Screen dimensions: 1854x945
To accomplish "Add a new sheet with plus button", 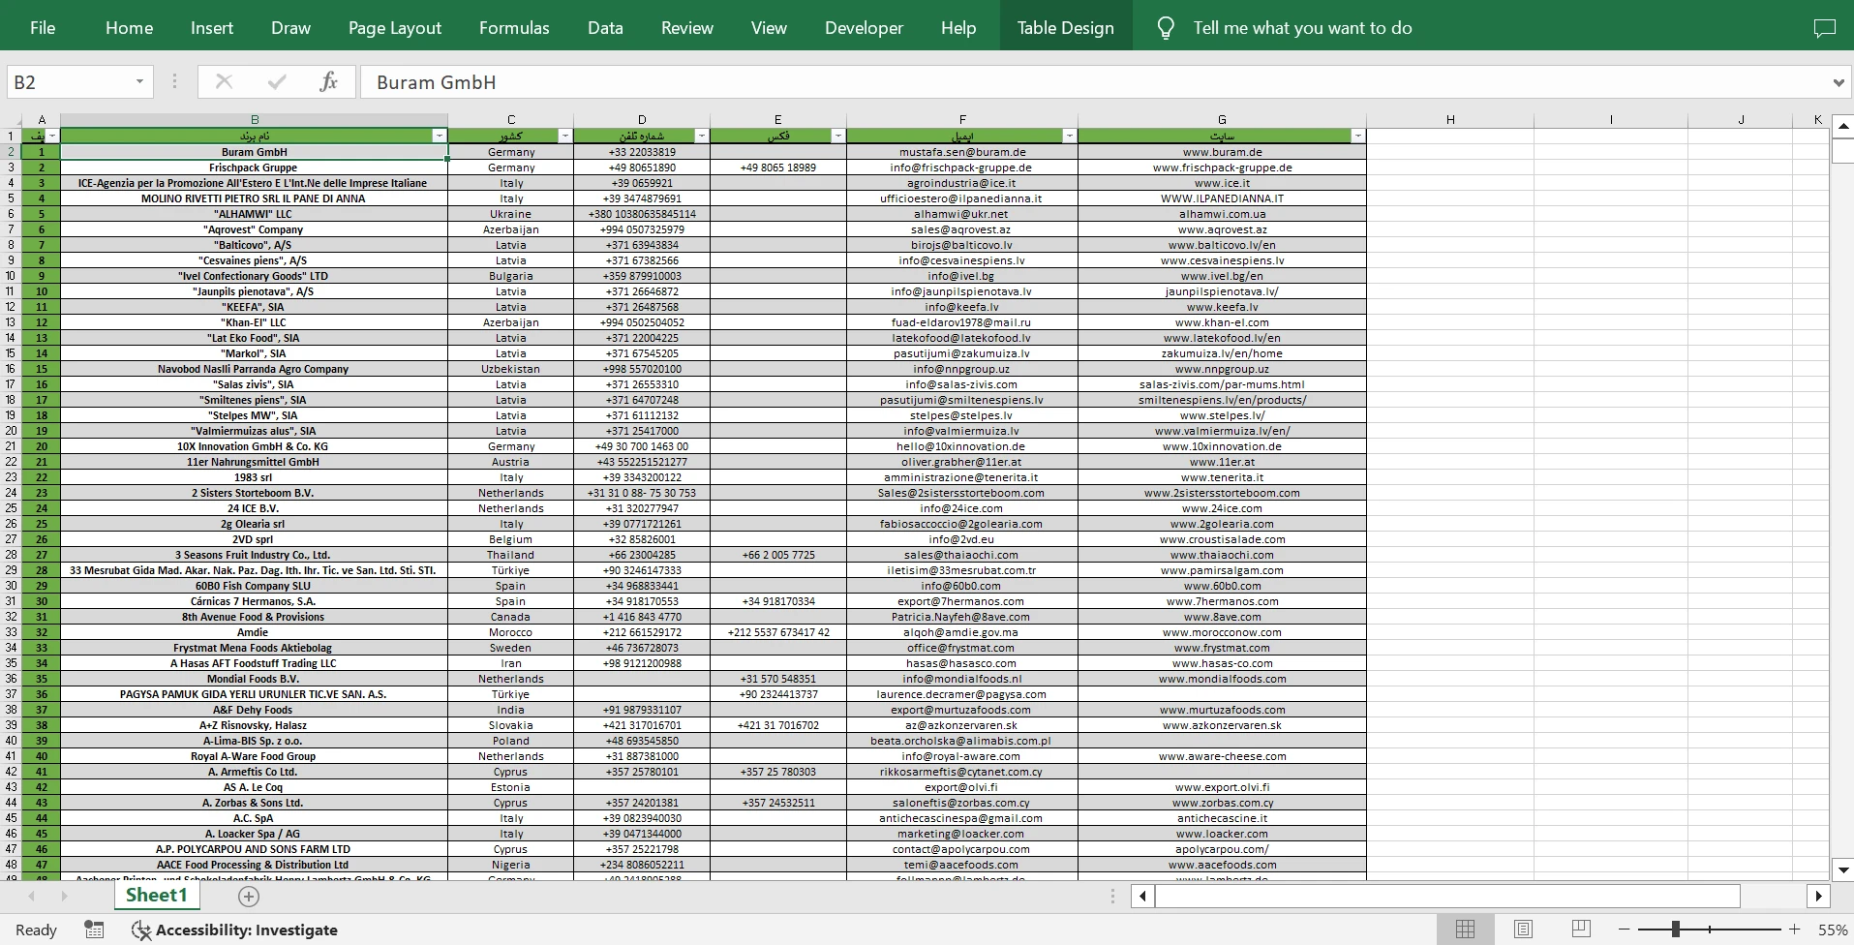I will 249,897.
